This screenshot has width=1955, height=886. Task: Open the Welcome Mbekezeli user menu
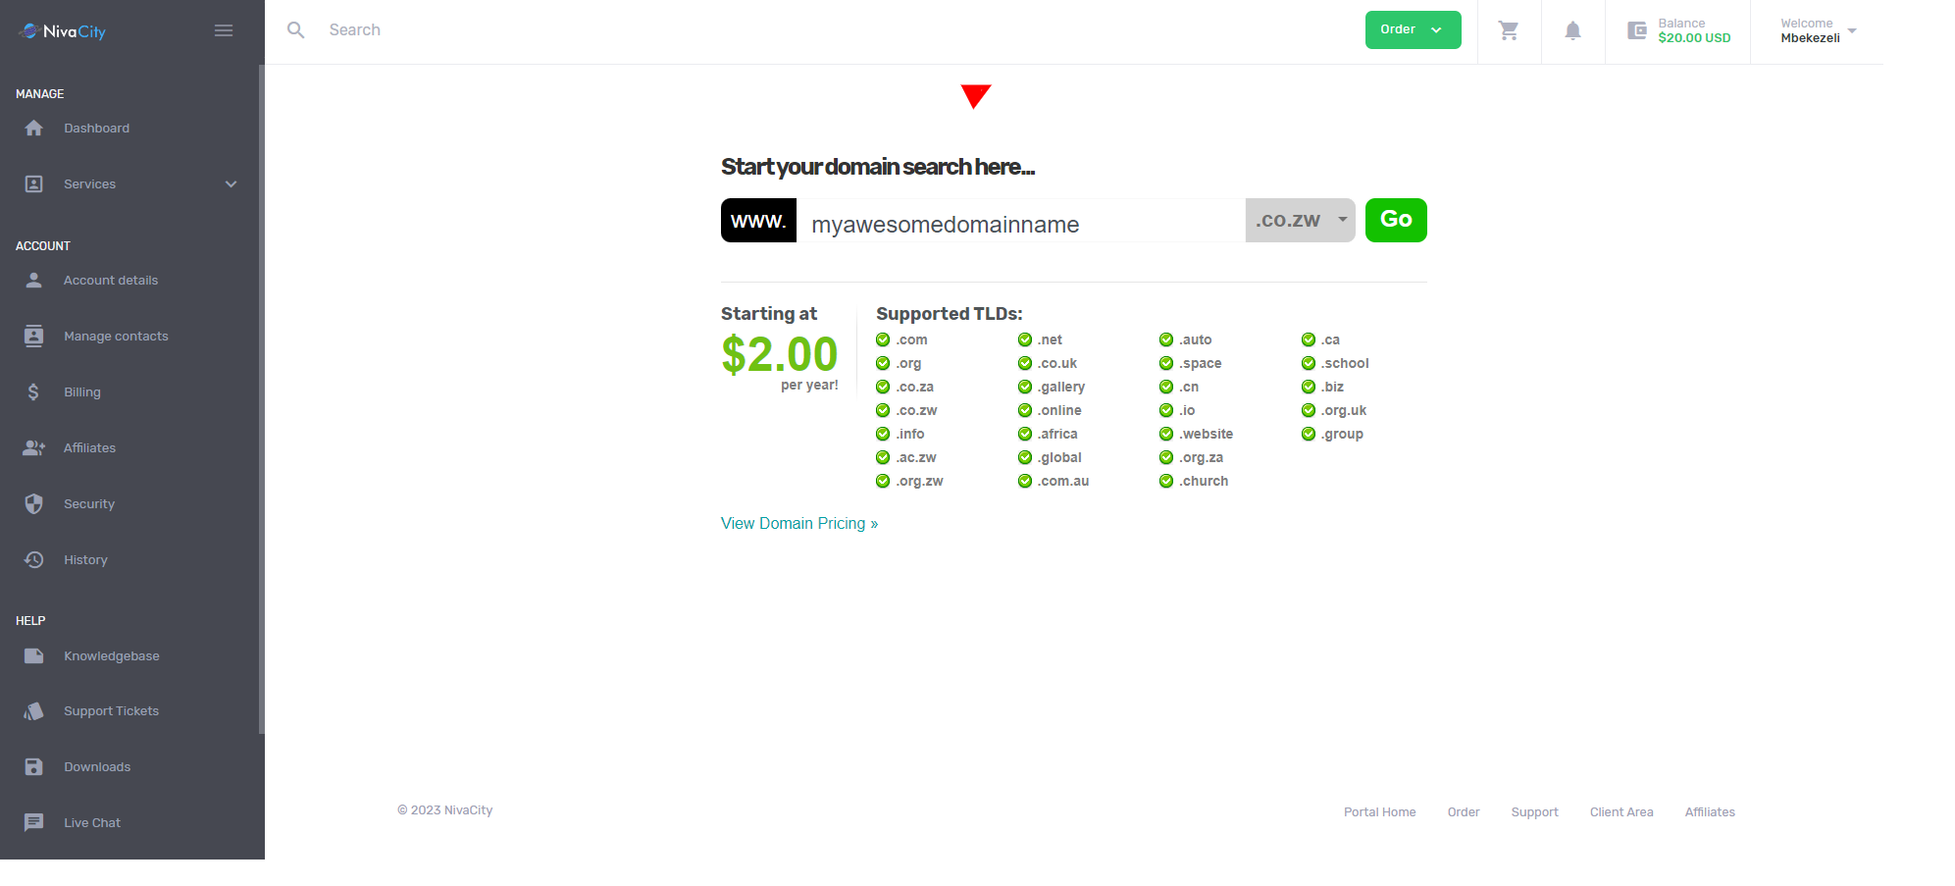tap(1817, 30)
